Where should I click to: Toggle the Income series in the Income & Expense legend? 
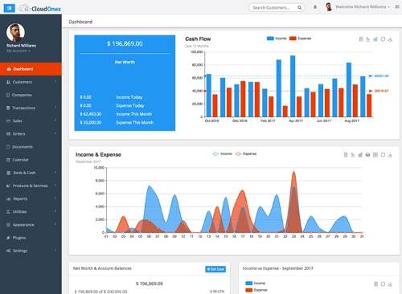click(x=222, y=153)
